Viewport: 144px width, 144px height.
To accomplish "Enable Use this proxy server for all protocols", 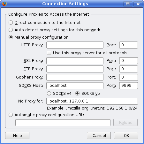I will (49, 53).
